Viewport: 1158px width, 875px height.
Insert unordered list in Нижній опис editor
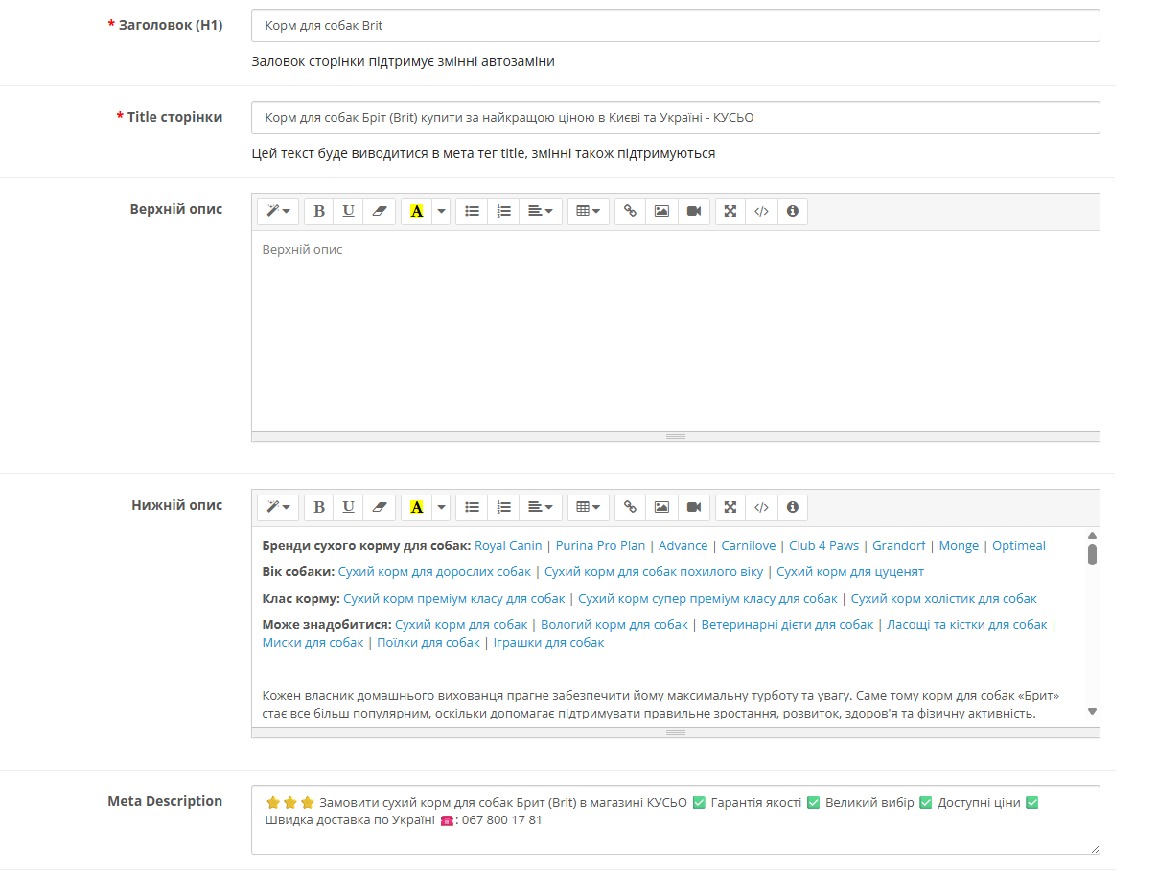pos(472,507)
